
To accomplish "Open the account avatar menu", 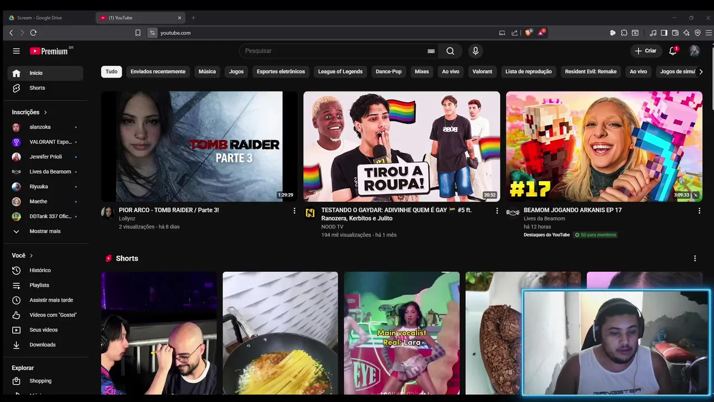I will point(694,51).
